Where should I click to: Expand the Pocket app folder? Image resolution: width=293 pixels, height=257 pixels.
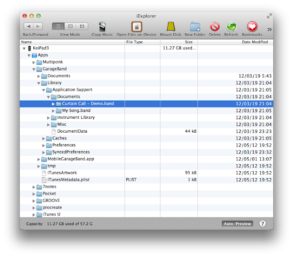[x=34, y=194]
